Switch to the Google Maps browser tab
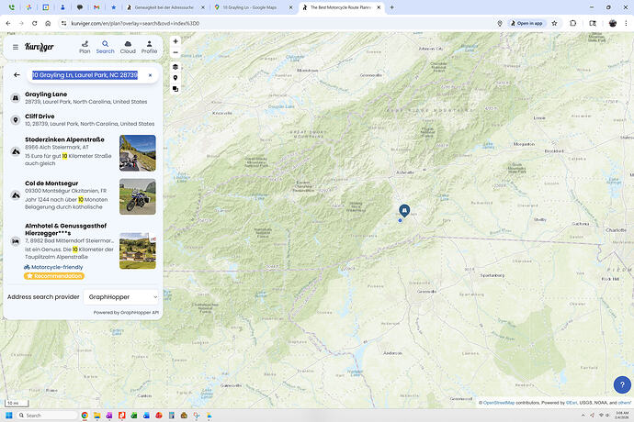The height and width of the screenshot is (422, 634). coord(250,7)
